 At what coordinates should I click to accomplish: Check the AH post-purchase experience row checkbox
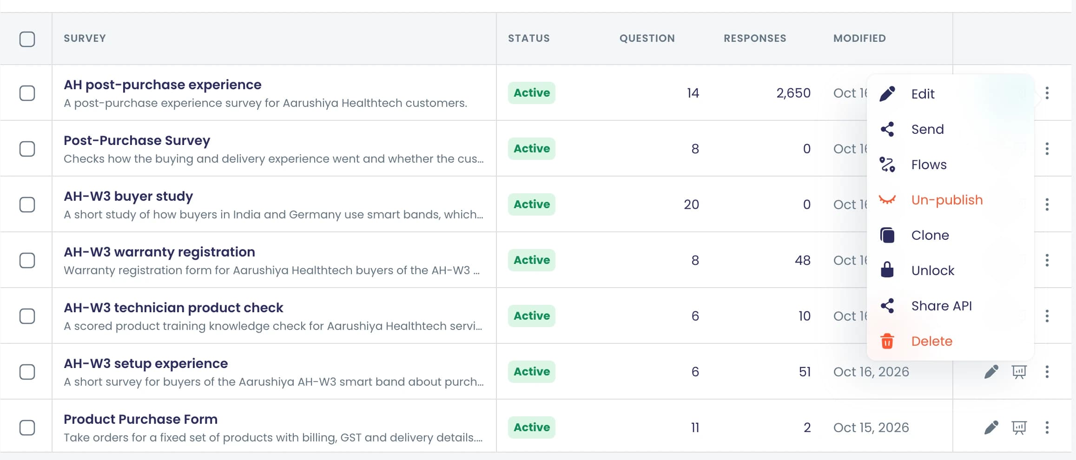click(27, 93)
